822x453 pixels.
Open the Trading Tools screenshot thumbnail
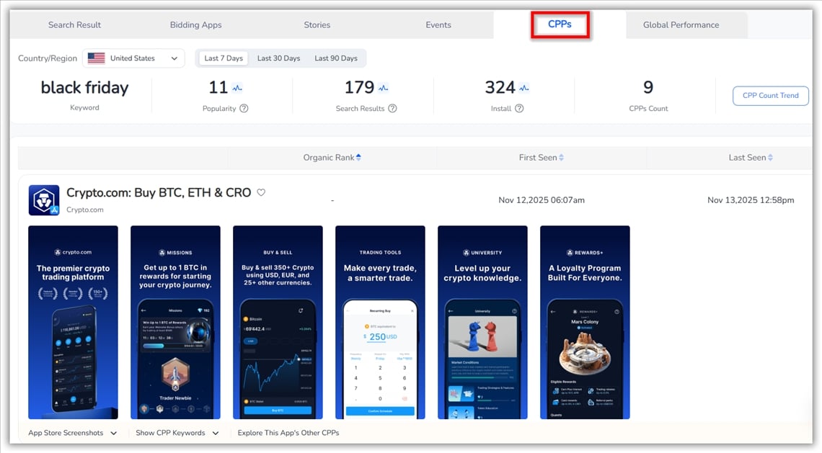tap(380, 322)
